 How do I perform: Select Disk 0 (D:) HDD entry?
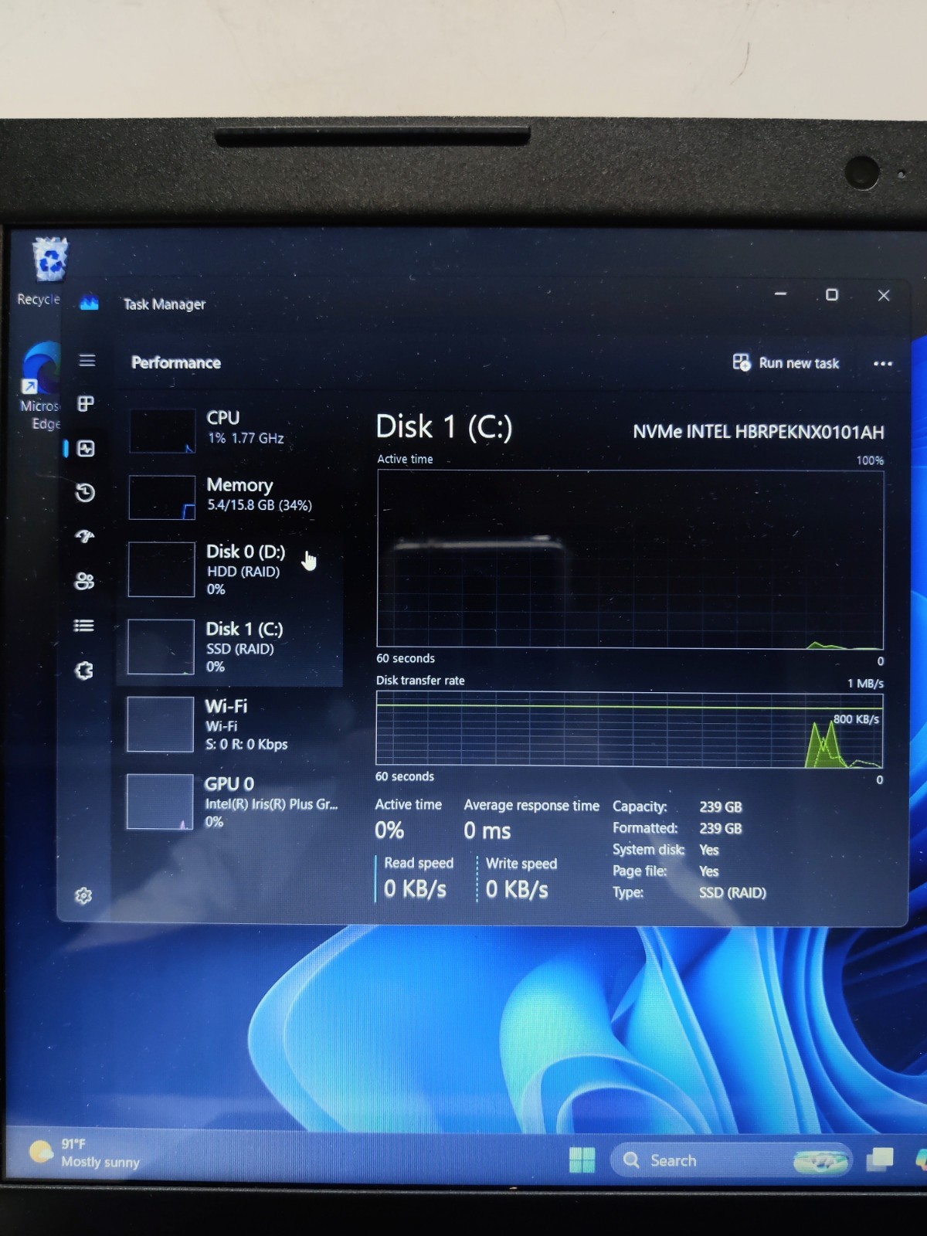(230, 570)
